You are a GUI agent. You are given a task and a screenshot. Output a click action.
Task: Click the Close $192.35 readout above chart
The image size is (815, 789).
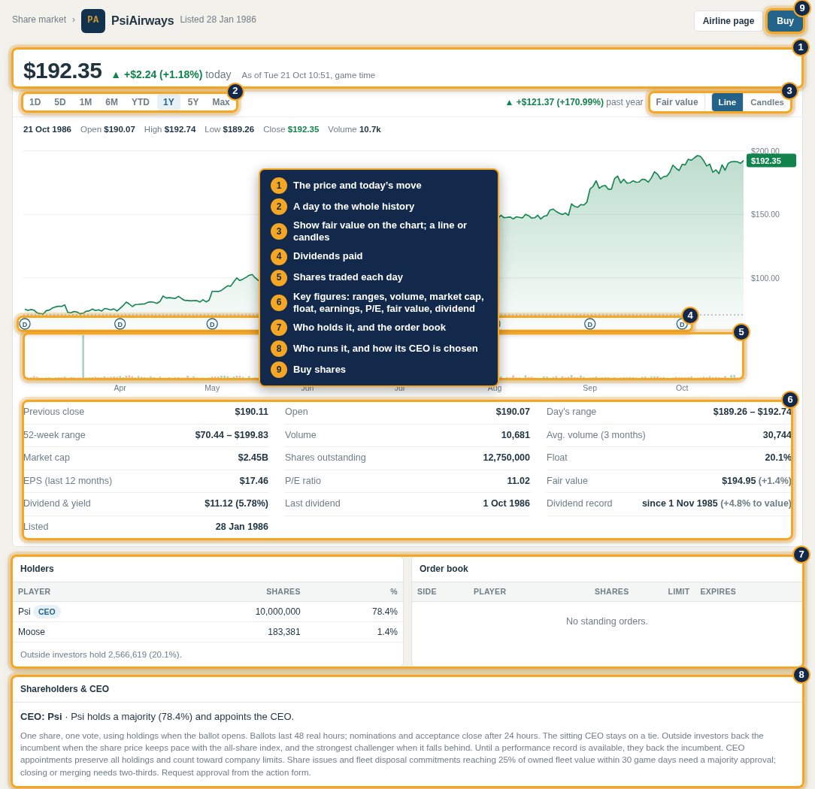pyautogui.click(x=290, y=129)
